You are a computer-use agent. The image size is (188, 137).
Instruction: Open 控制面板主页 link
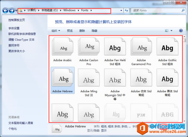tap(17, 20)
